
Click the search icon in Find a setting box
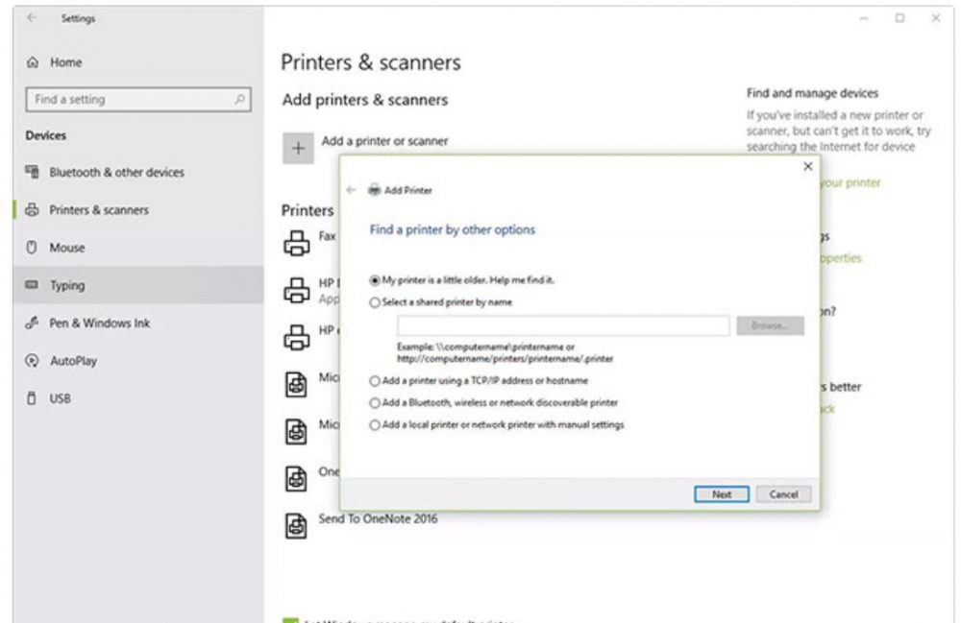[240, 99]
